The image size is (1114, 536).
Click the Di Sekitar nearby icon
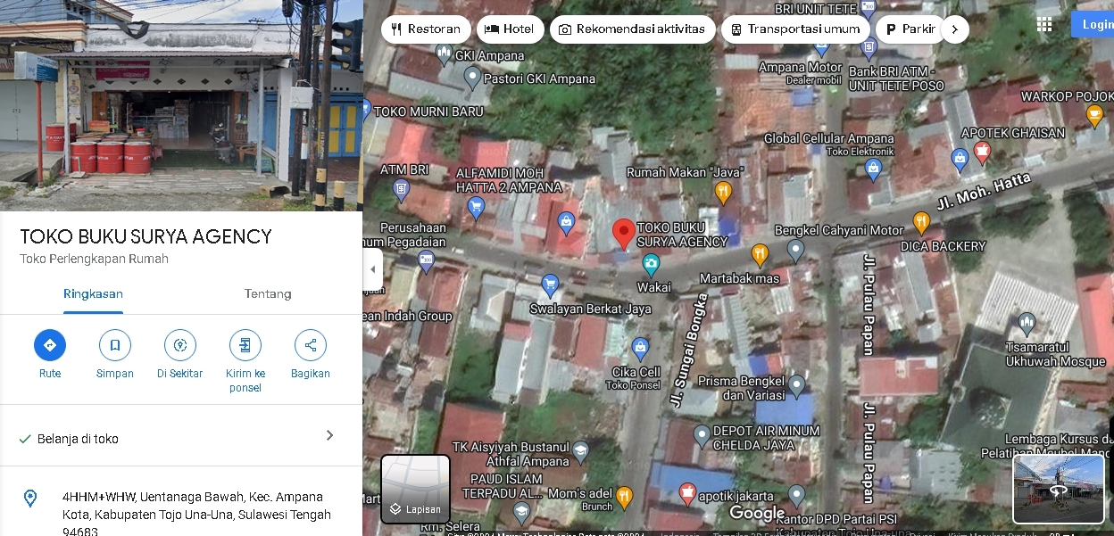pyautogui.click(x=180, y=345)
